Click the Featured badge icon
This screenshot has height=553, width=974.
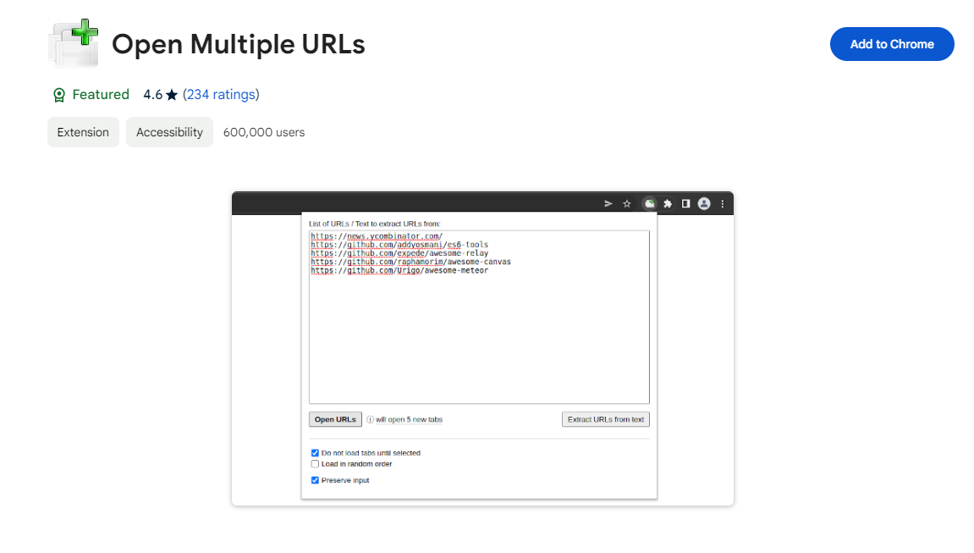tap(59, 95)
